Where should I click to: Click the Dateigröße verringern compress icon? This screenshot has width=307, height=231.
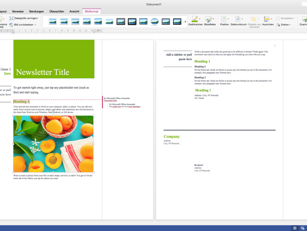[x=11, y=18]
